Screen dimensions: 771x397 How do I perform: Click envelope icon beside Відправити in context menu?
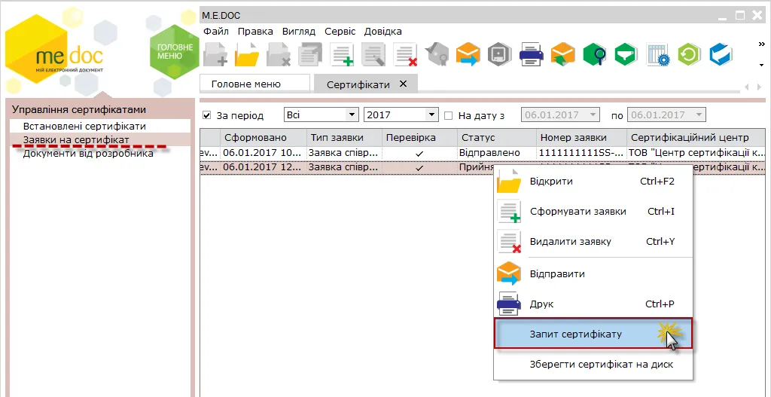[509, 274]
